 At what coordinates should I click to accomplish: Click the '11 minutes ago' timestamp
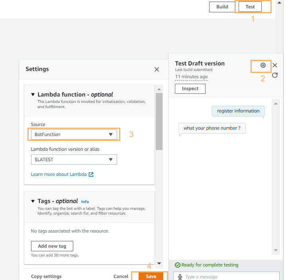191,77
